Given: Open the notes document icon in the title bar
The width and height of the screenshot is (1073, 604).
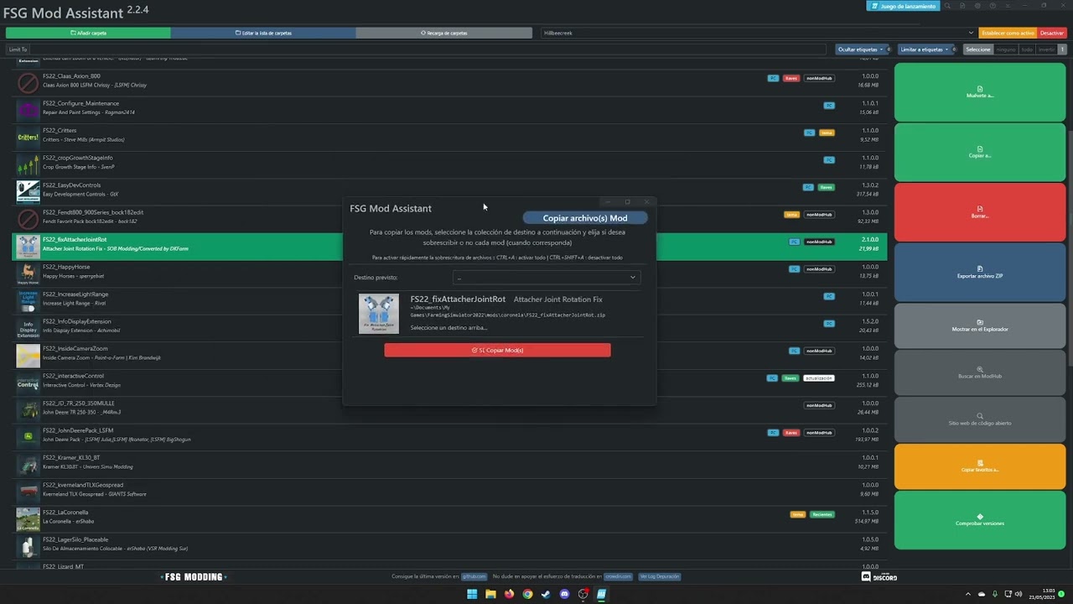Looking at the screenshot, I should (x=962, y=6).
